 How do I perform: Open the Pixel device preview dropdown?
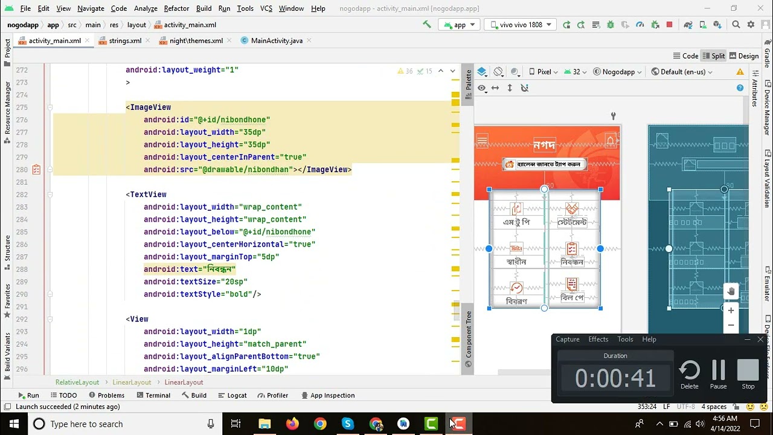point(544,71)
